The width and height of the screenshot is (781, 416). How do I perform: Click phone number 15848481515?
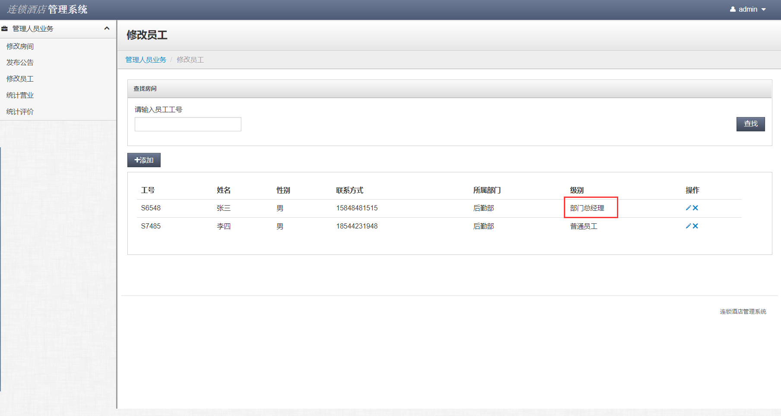coord(357,208)
